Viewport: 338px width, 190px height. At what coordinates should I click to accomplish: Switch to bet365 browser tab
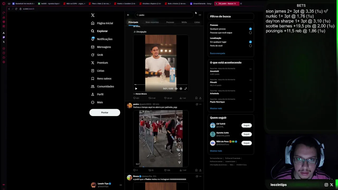click(x=49, y=4)
